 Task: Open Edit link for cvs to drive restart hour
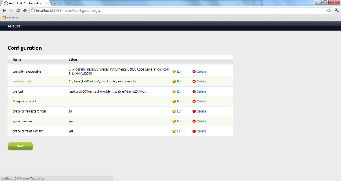179,111
